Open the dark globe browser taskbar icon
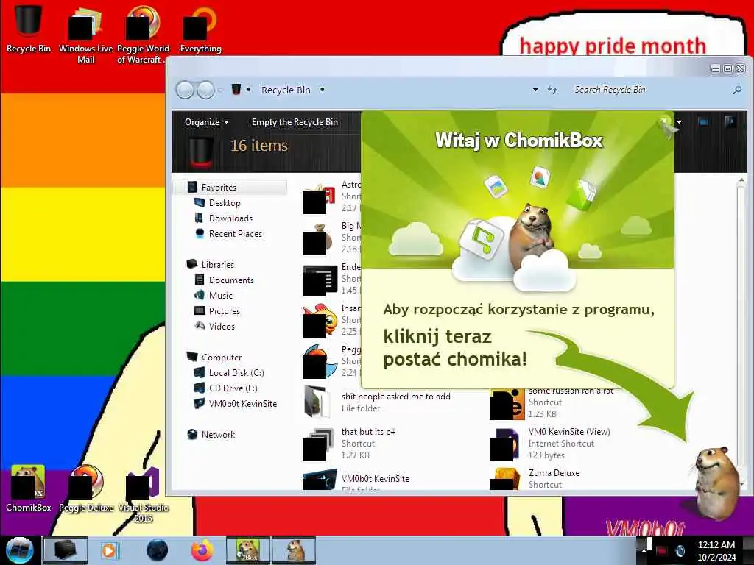 click(158, 550)
